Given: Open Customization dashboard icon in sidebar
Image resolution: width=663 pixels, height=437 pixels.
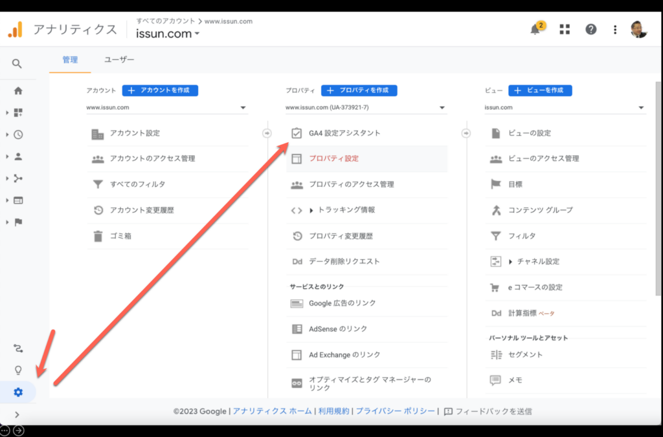Looking at the screenshot, I should click(x=18, y=112).
